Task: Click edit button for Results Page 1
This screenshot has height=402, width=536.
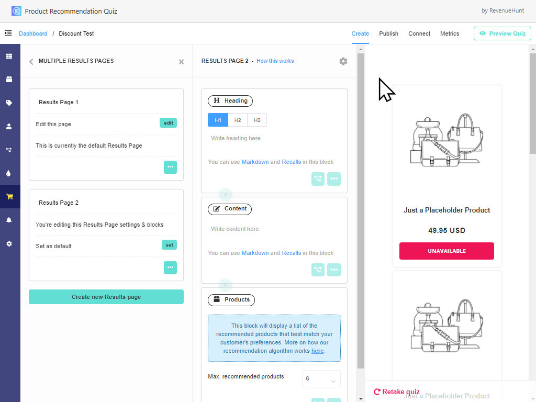Action: point(168,122)
